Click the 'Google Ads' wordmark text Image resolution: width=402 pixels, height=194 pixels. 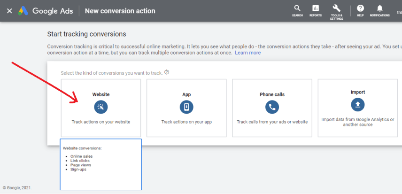(53, 11)
